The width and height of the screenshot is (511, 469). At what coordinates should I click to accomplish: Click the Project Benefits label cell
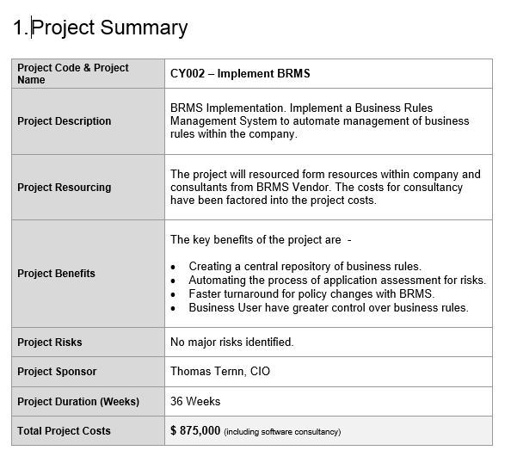click(89, 274)
